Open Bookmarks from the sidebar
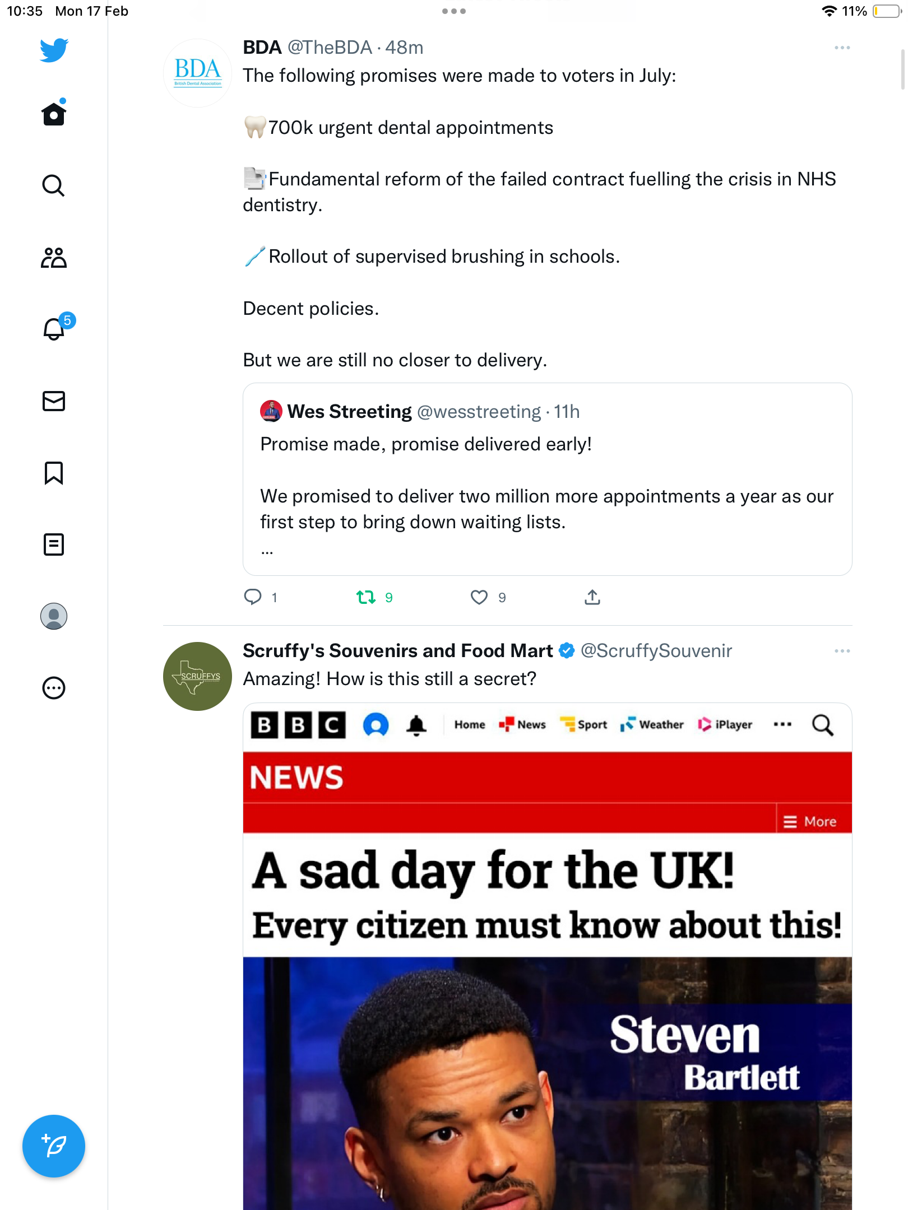 coord(54,473)
